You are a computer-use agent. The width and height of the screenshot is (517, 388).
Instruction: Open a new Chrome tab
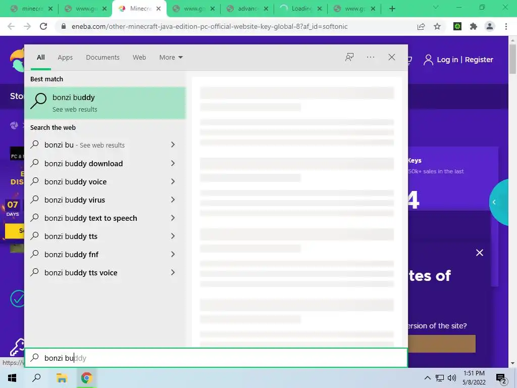pos(392,9)
